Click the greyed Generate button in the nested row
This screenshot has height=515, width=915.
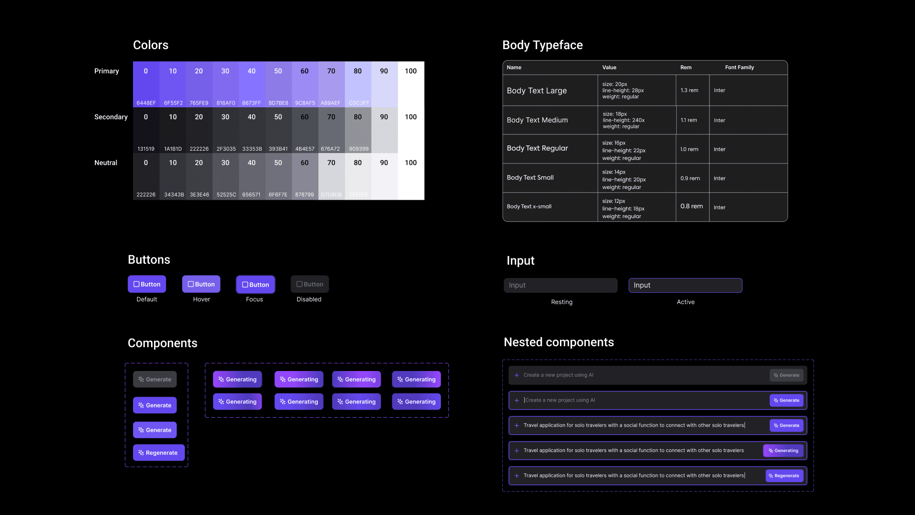(x=786, y=375)
